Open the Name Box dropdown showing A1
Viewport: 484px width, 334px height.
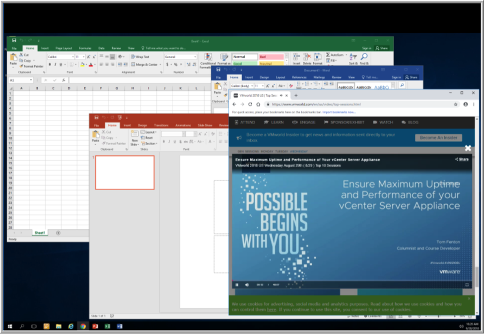31,80
